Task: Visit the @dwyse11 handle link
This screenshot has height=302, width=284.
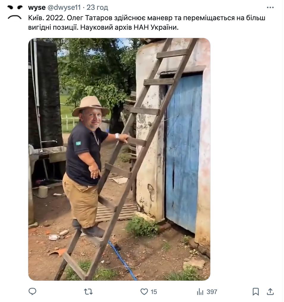Action: [64, 7]
